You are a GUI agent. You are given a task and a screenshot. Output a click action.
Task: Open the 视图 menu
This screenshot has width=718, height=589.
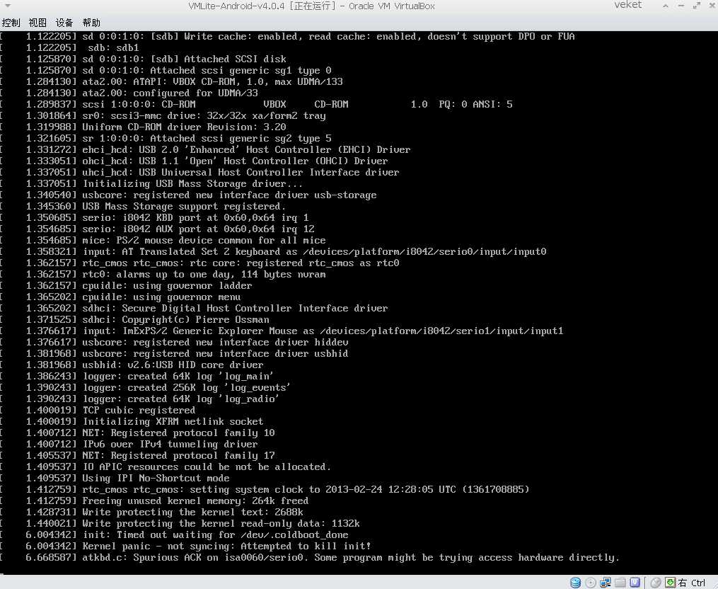coord(37,23)
